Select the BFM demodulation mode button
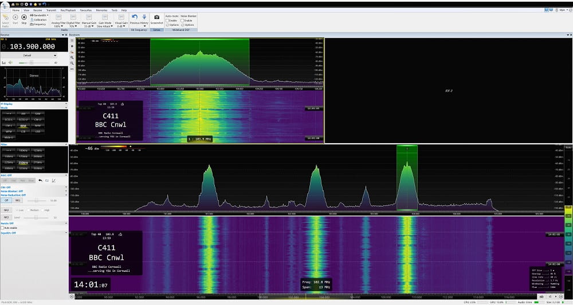This screenshot has height=305, width=573. (x=23, y=125)
